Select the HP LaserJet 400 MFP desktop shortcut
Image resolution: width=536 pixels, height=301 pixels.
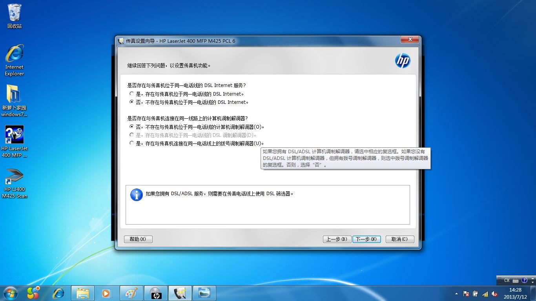15,141
